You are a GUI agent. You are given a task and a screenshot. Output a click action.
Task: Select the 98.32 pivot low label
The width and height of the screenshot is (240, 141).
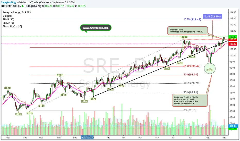pyautogui.click(x=180, y=63)
